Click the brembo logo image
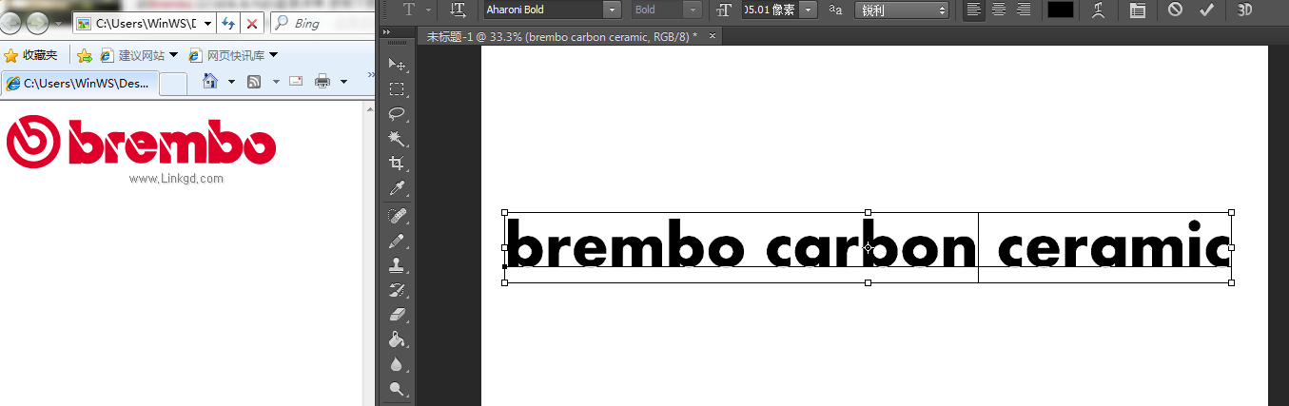Viewport: 1289px width, 406px height. [141, 143]
